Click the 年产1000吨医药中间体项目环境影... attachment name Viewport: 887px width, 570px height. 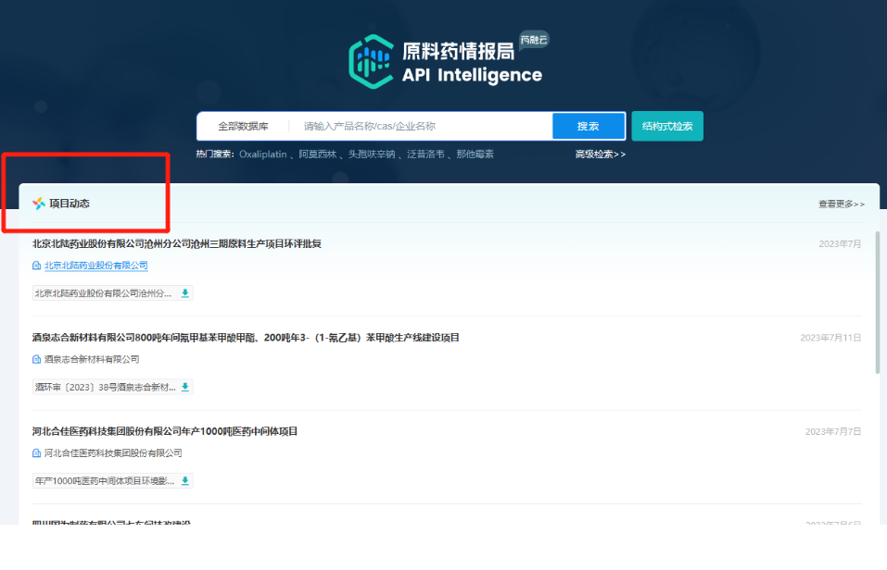coord(105,481)
